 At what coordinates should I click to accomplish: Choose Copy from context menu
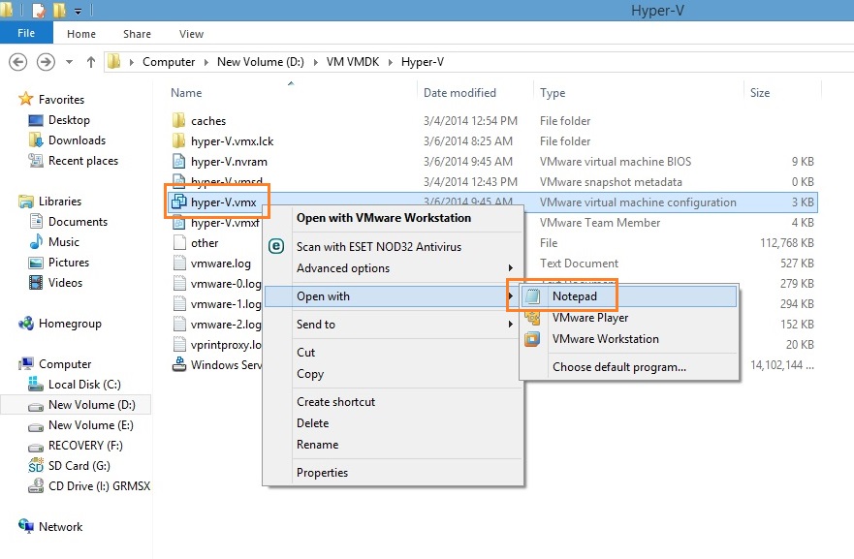point(310,374)
